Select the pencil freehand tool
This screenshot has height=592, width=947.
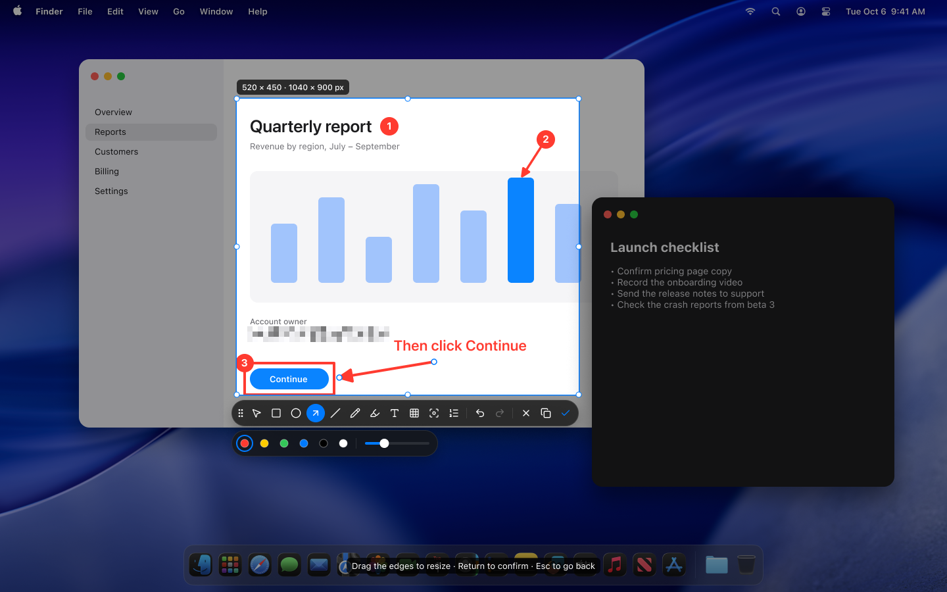click(355, 413)
